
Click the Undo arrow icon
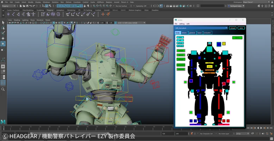point(31,6)
